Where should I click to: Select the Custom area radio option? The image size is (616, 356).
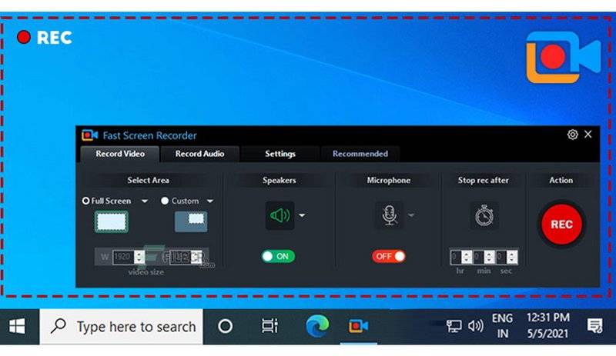pos(165,201)
